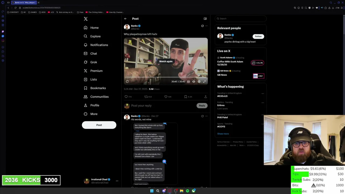Reload the page in browser toolbar
Viewport: 345px width, 194px height.
tap(16, 8)
